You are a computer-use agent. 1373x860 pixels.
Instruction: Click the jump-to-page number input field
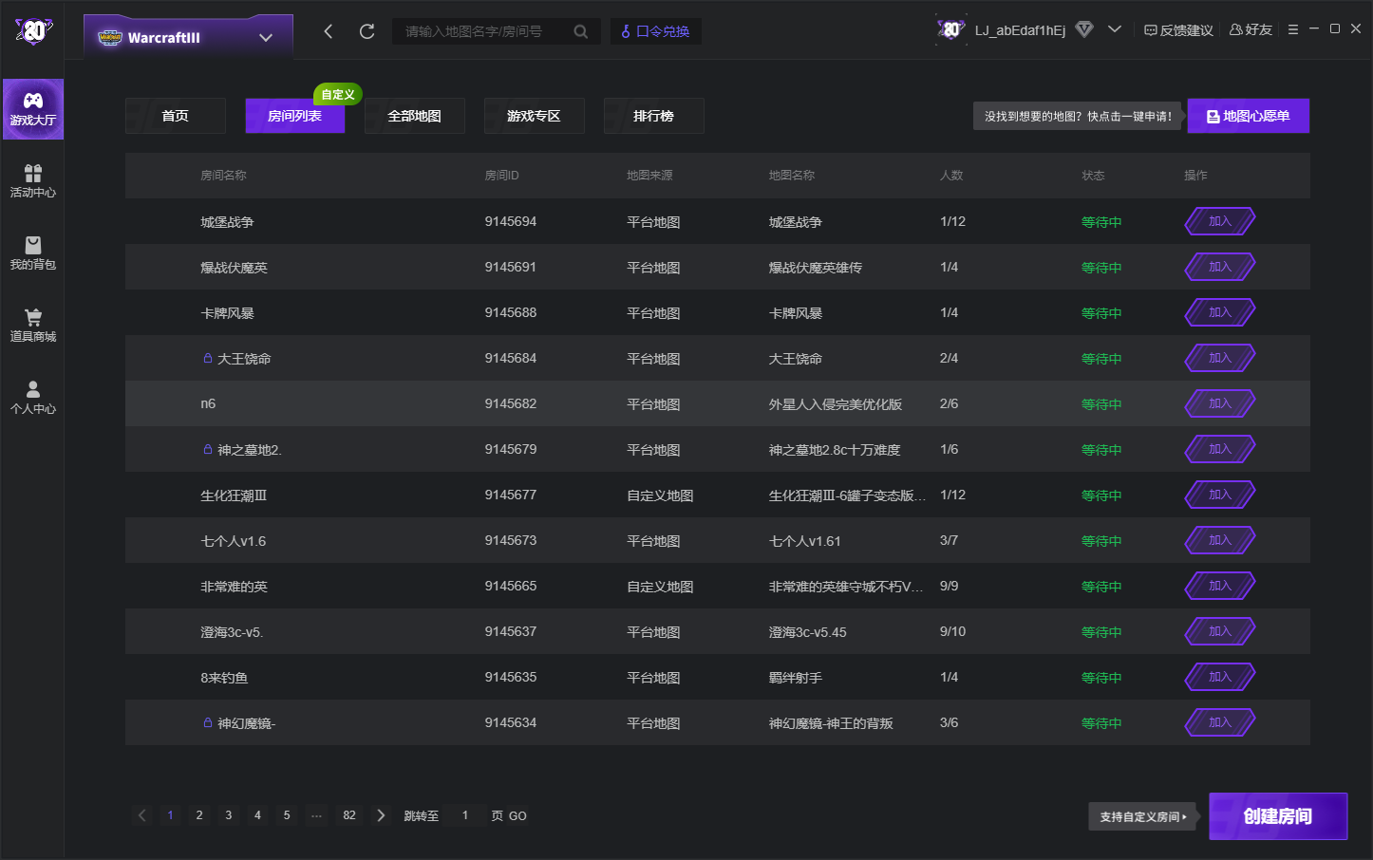(x=465, y=815)
